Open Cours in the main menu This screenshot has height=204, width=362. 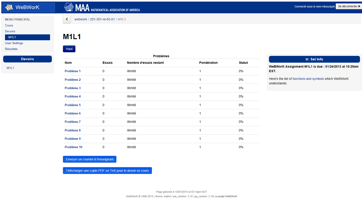(9, 25)
